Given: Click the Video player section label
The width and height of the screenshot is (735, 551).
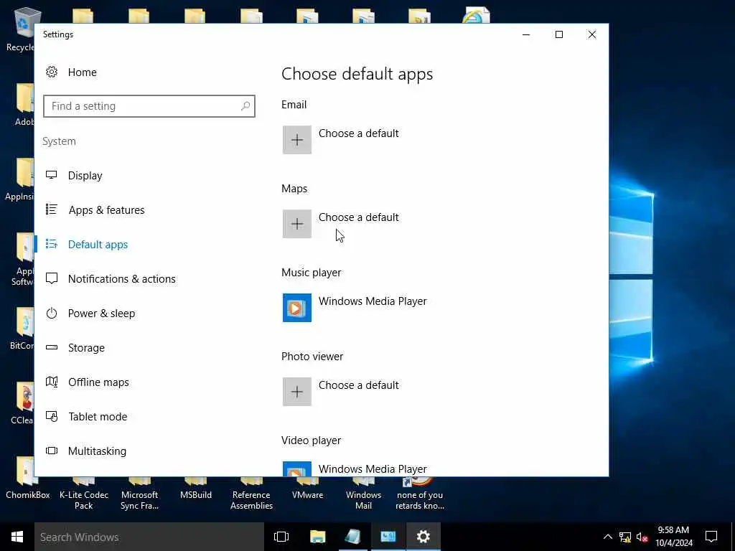Looking at the screenshot, I should pos(311,441).
